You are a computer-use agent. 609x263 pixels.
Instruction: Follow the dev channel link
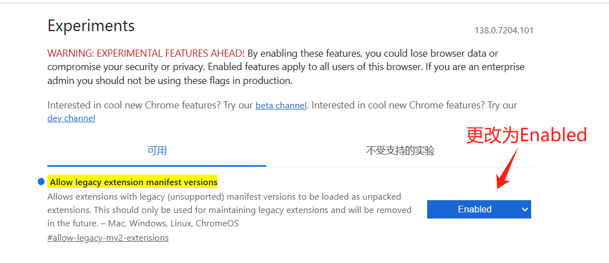71,118
